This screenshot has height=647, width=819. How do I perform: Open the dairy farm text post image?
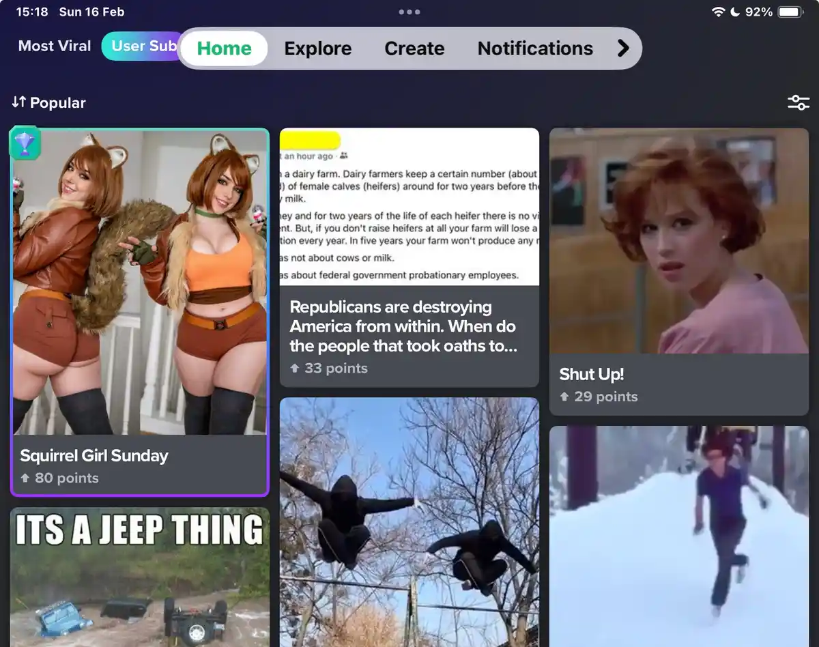click(x=409, y=207)
